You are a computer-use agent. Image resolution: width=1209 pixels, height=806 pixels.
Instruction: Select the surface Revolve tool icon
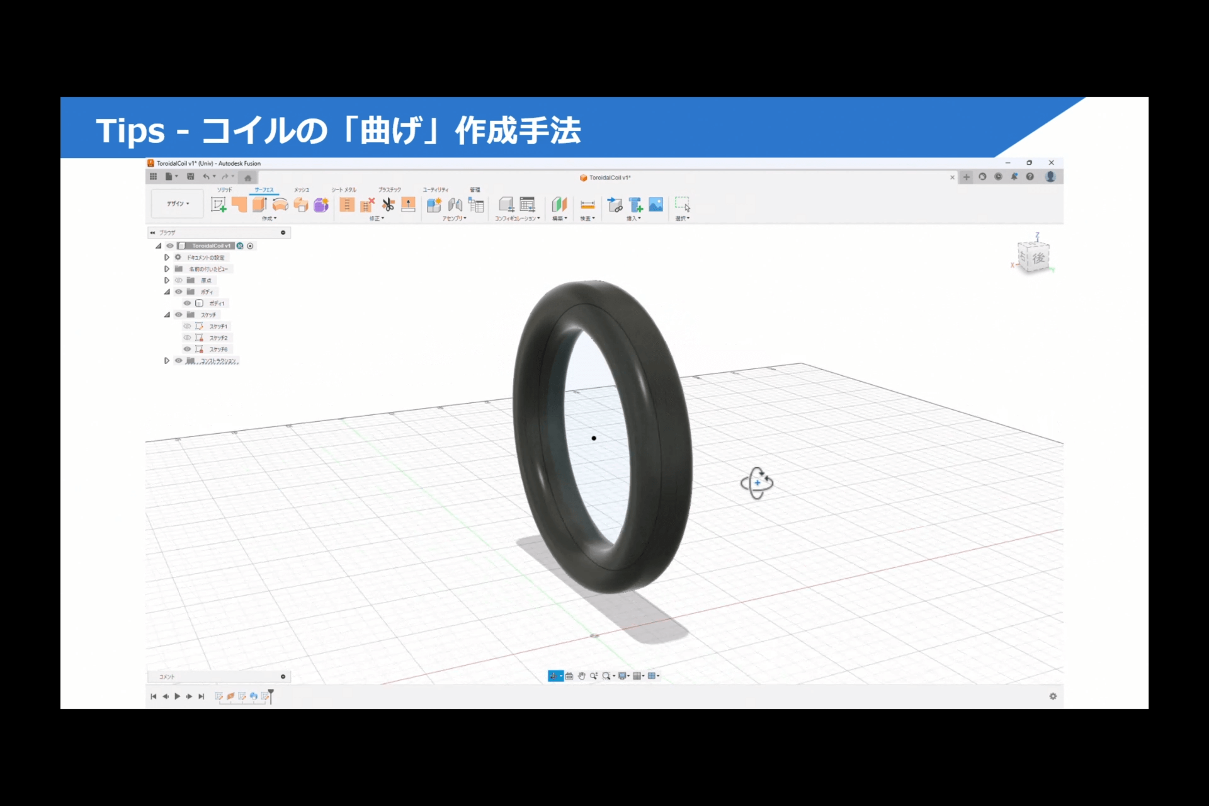(280, 205)
